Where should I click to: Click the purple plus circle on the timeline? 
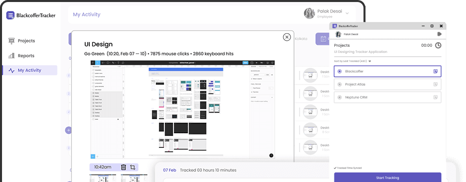tap(69, 130)
